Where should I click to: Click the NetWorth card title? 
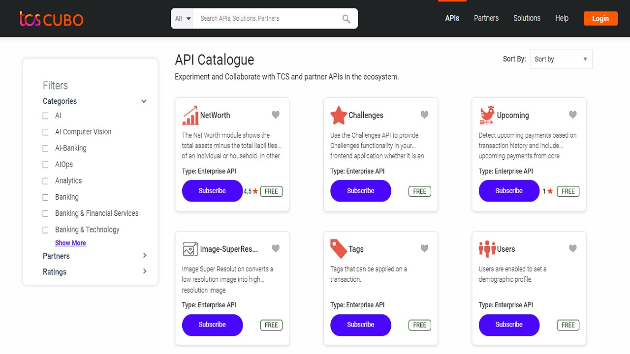click(215, 115)
